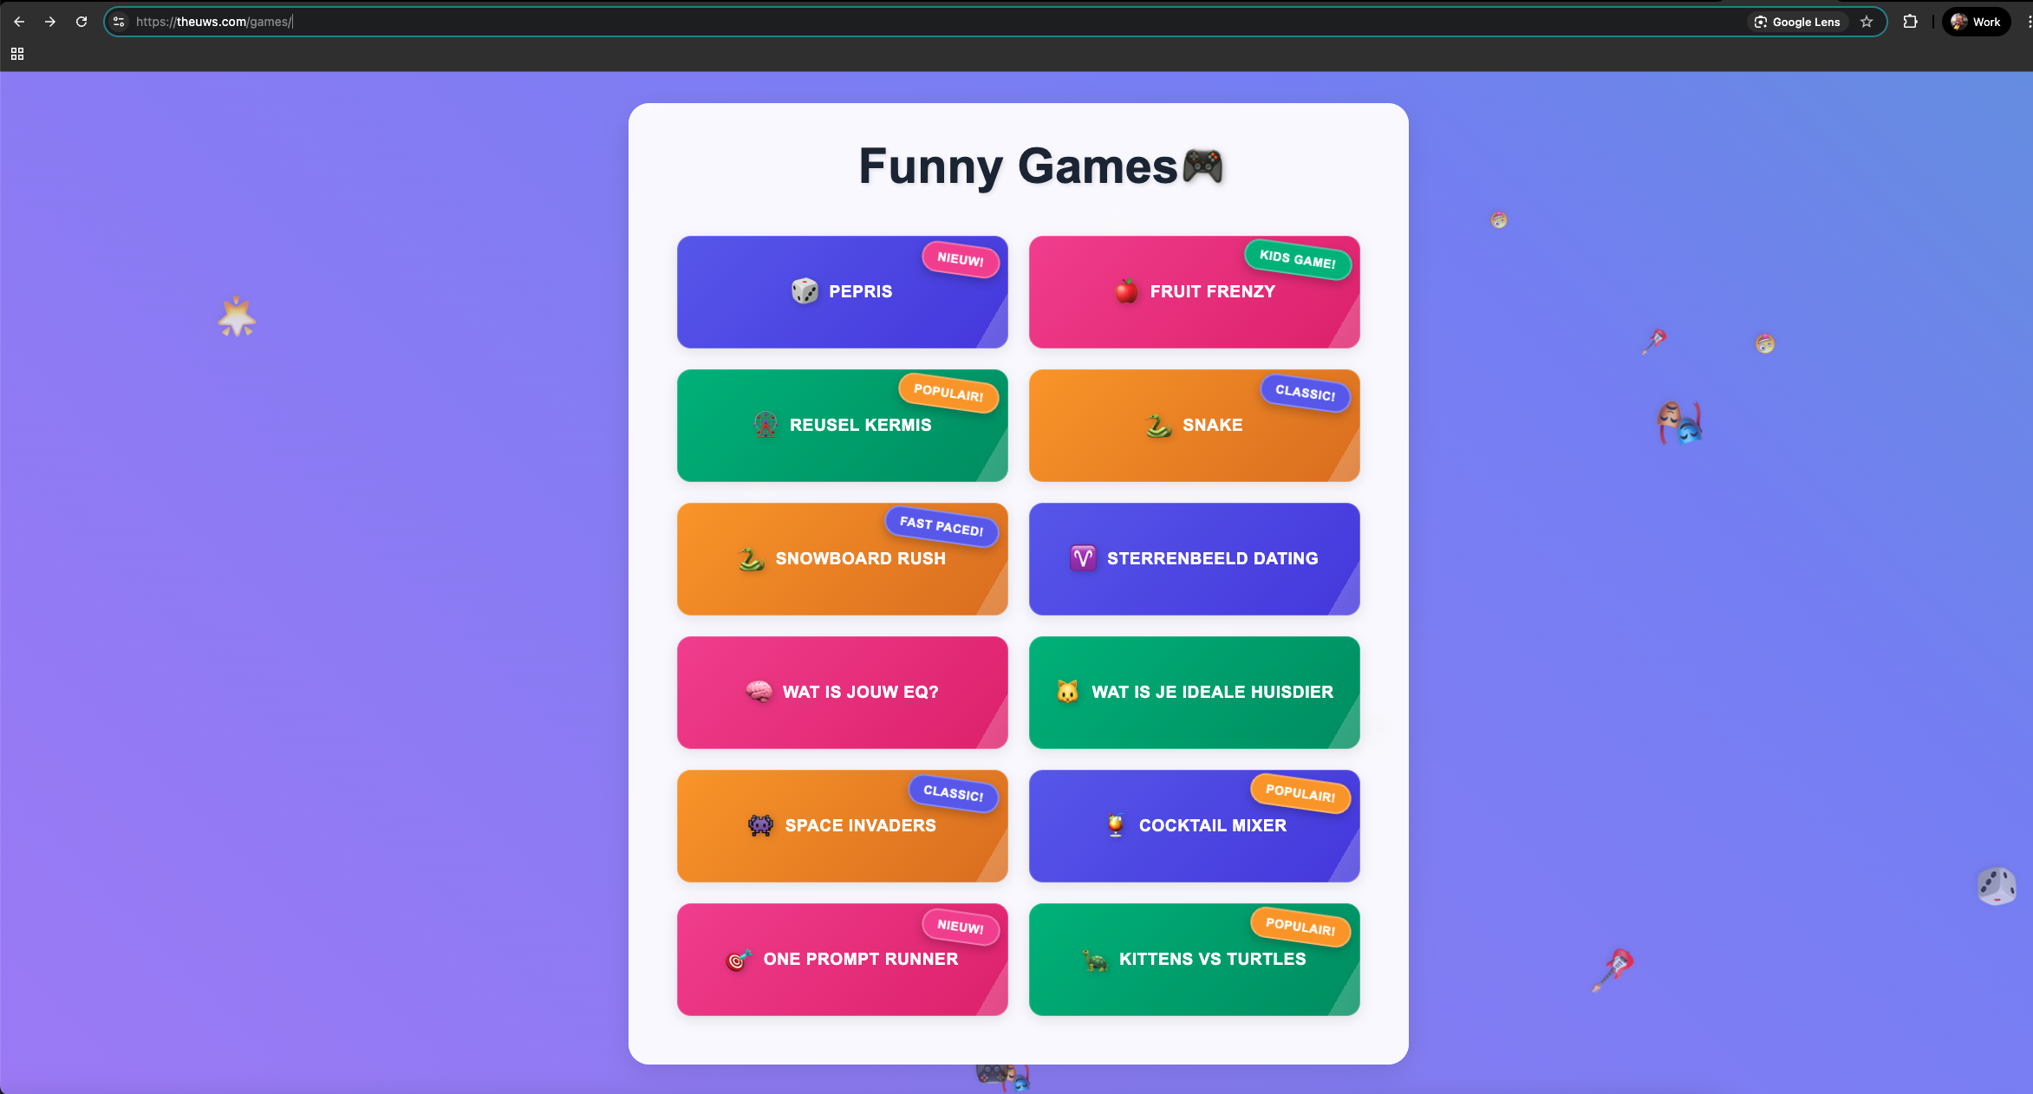Open the Work profile menu
Screen dimensions: 2033x1094
[x=1976, y=22]
